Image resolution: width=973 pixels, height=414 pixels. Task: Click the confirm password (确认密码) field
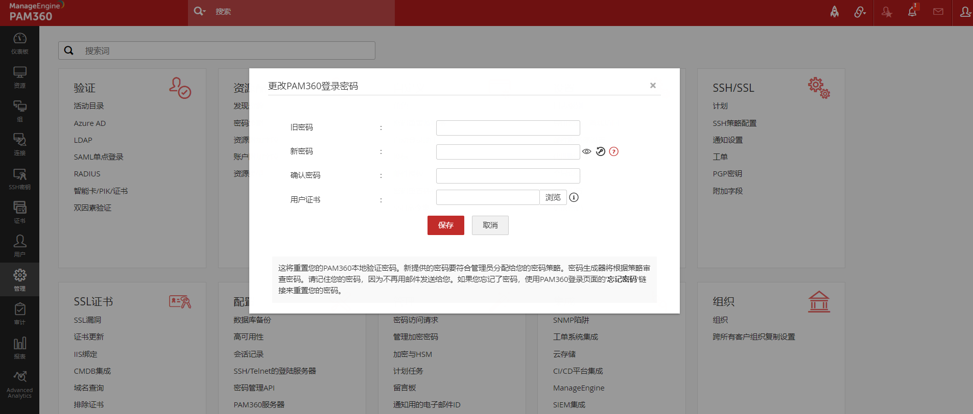(x=508, y=175)
